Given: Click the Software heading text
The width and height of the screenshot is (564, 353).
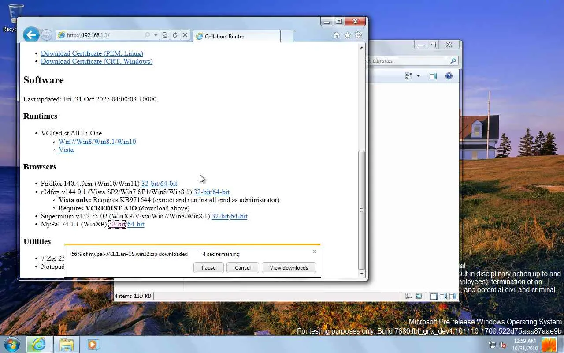Looking at the screenshot, I should coord(44,80).
